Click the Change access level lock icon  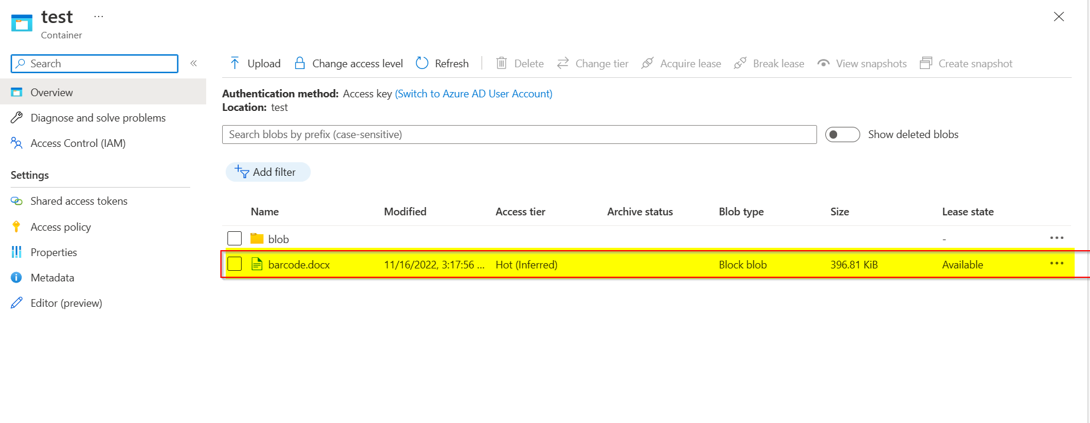click(300, 63)
